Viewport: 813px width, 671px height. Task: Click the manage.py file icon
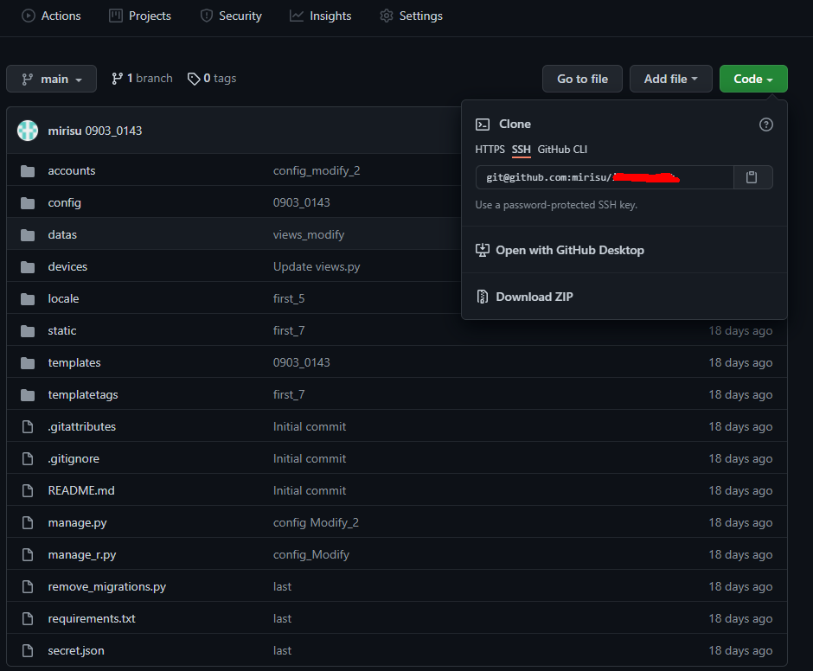coord(28,522)
